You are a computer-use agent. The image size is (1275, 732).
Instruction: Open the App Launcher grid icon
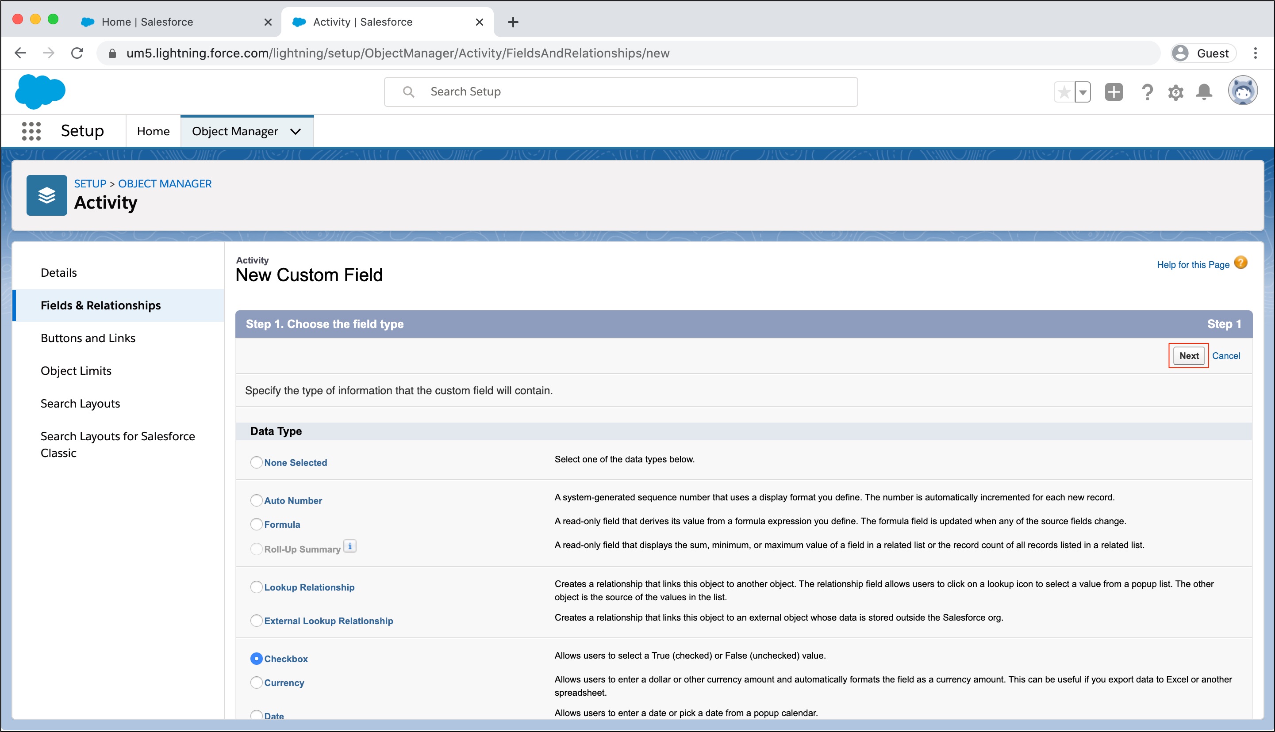pyautogui.click(x=31, y=131)
